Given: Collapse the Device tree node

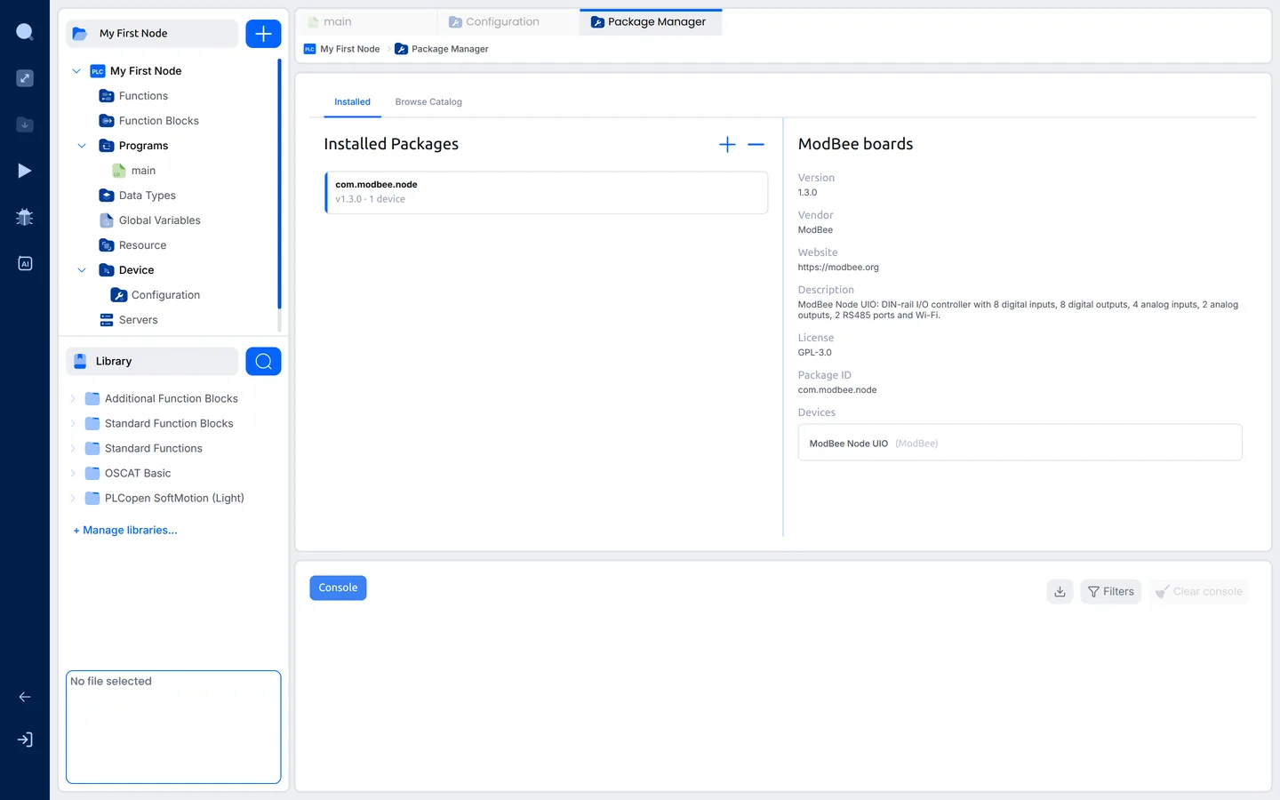Looking at the screenshot, I should [x=82, y=270].
